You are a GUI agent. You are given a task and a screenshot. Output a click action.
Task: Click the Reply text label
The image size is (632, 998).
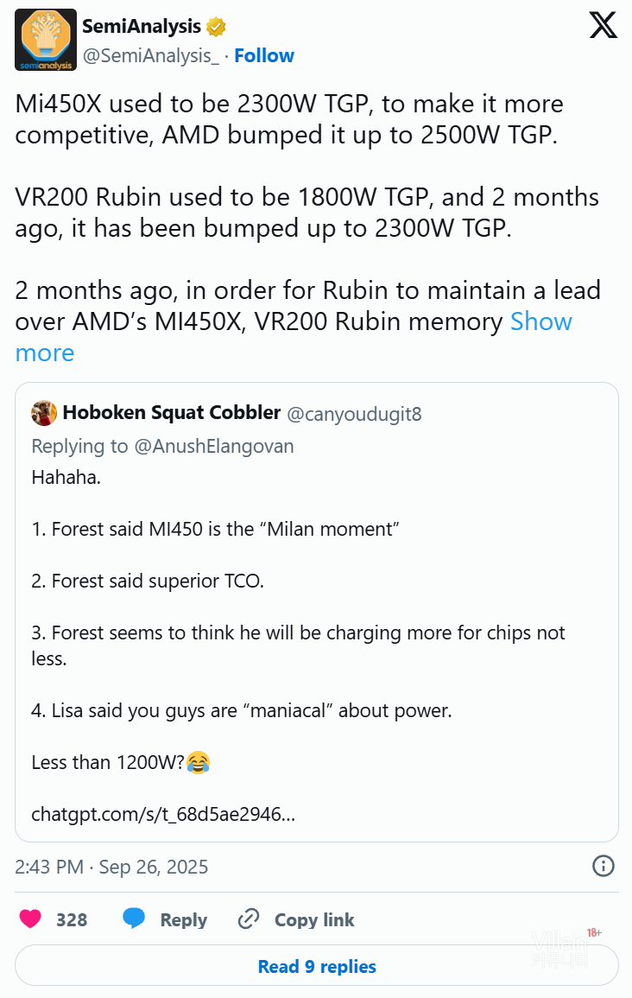point(183,920)
